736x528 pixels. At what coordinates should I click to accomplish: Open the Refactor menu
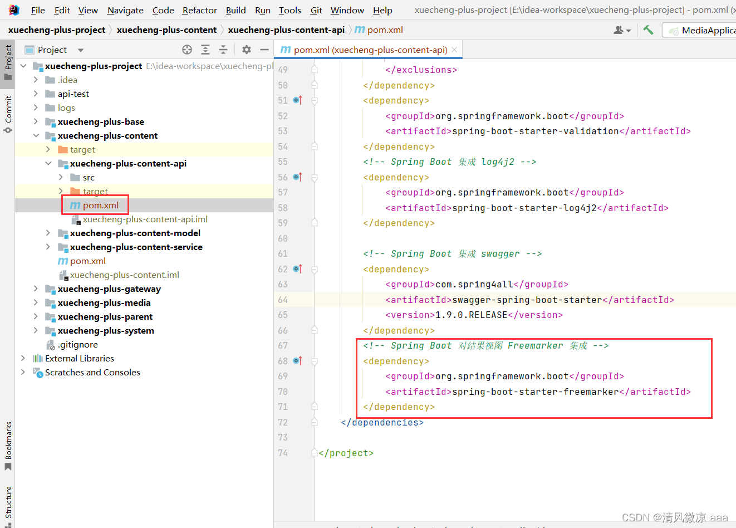click(x=200, y=10)
